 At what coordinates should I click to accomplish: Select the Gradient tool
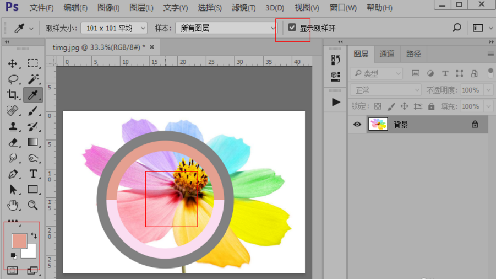point(33,142)
